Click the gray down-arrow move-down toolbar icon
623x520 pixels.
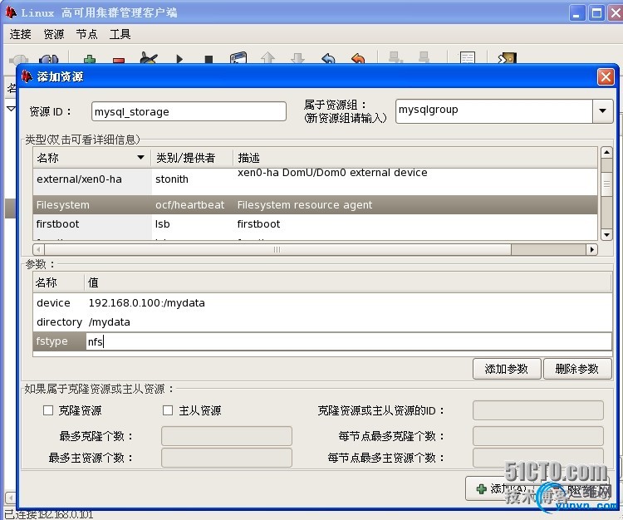coord(297,58)
